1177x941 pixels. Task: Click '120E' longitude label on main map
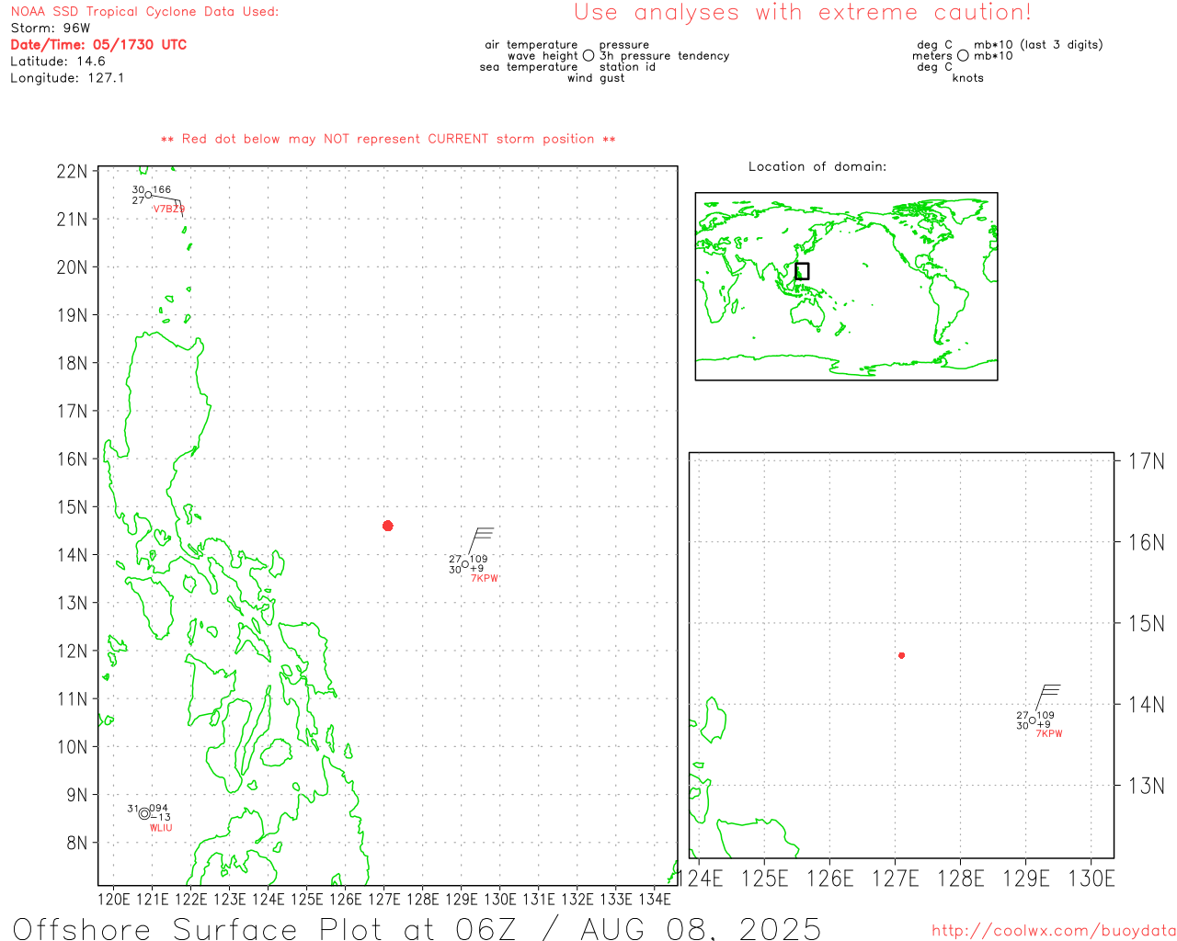tap(114, 899)
